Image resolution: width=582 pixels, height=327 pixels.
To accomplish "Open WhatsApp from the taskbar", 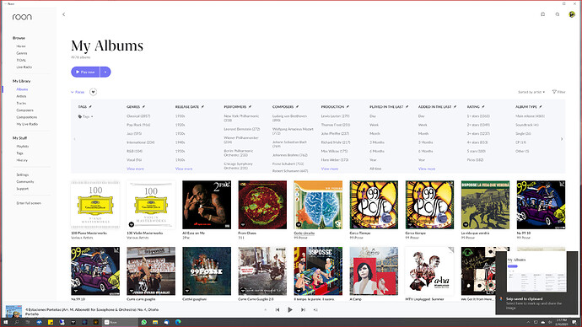I will [x=144, y=322].
